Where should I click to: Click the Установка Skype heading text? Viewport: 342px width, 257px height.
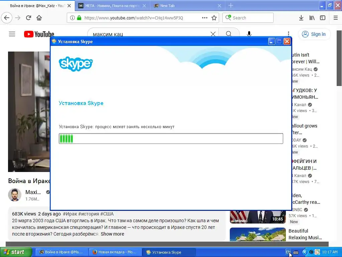81,103
